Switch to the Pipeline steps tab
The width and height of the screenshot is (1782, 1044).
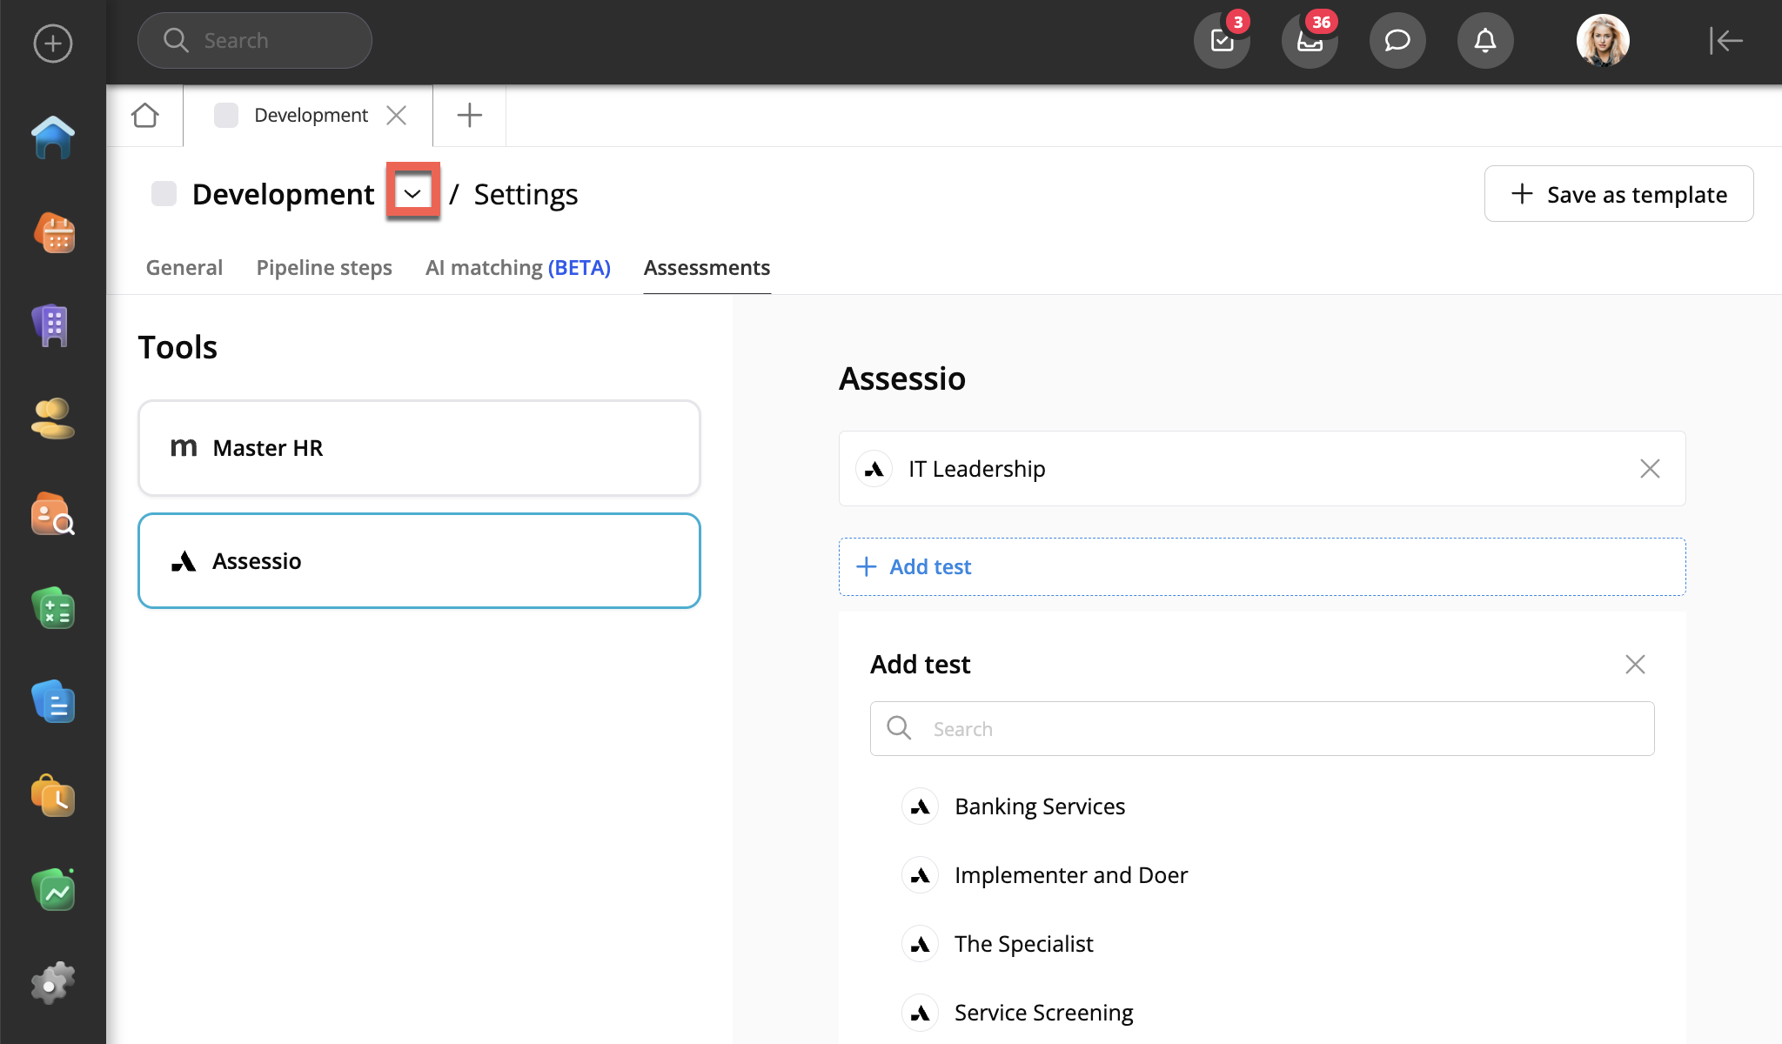(324, 268)
